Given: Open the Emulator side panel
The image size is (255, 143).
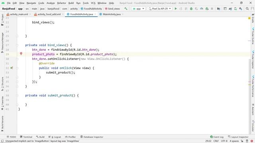Looking at the screenshot, I should click(x=253, y=126).
